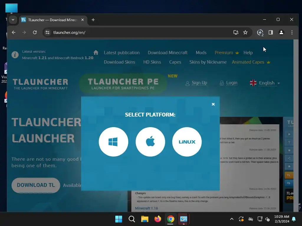302x226 pixels.
Task: Open the Premium menu item
Action: click(x=227, y=53)
